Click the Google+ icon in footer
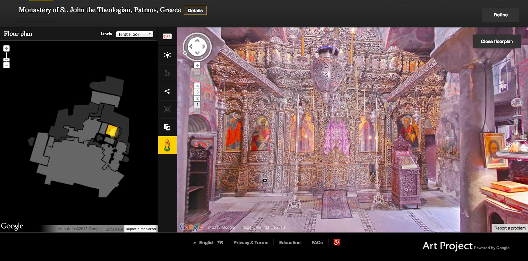Screen dimensions: 528x261 (337, 242)
